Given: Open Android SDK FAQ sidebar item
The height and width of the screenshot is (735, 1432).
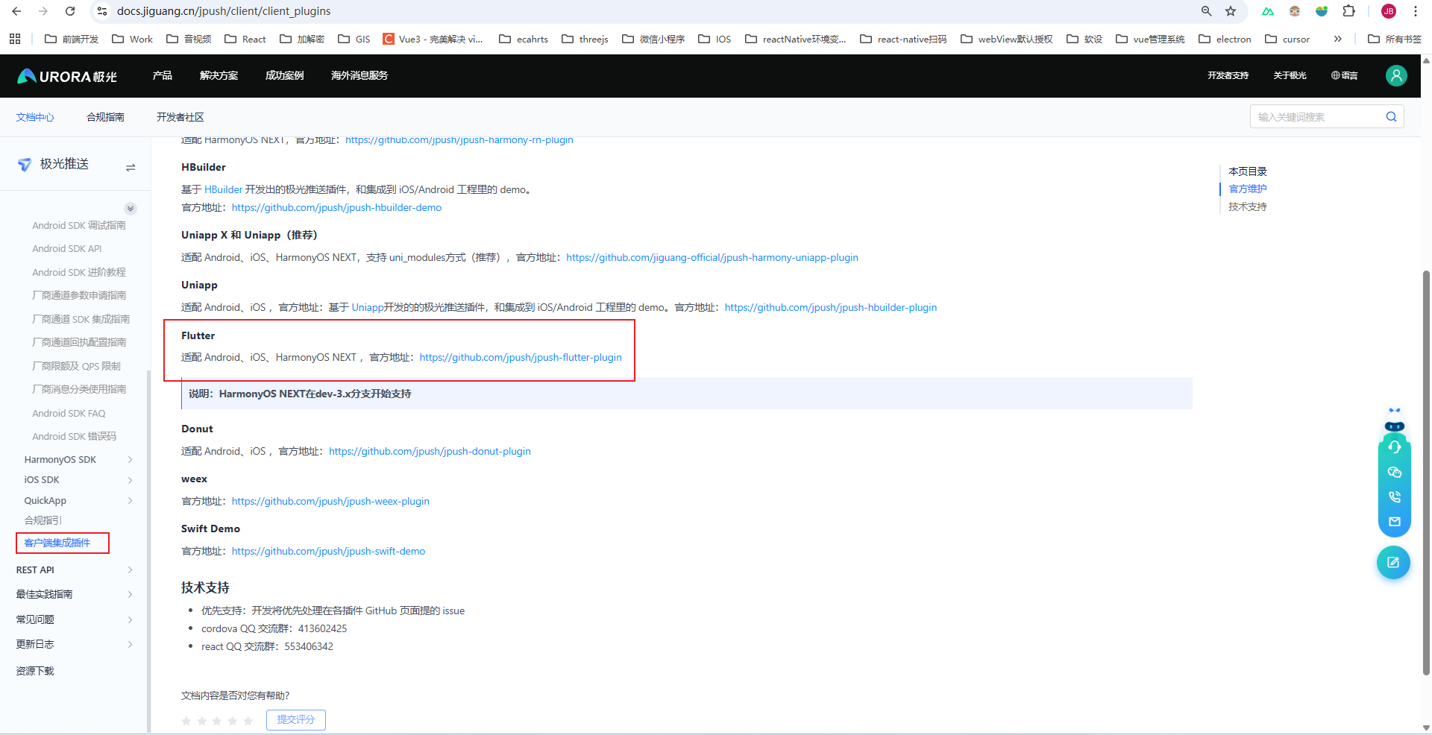Looking at the screenshot, I should click(69, 413).
